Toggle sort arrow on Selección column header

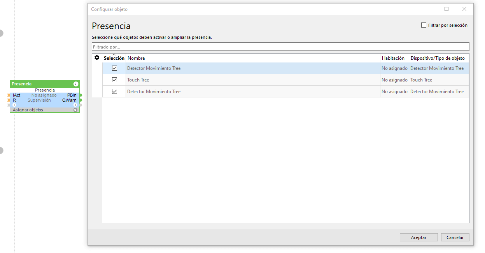(114, 55)
